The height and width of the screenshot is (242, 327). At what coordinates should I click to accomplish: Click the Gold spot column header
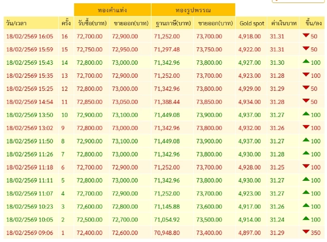[x=252, y=23]
